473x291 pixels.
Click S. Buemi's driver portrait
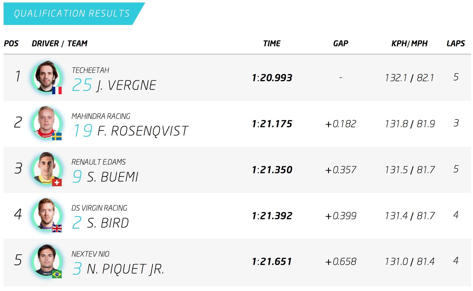(46, 169)
